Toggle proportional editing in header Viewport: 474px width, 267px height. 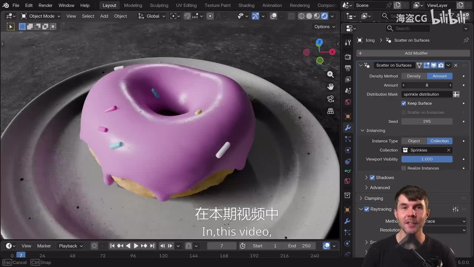(x=210, y=16)
